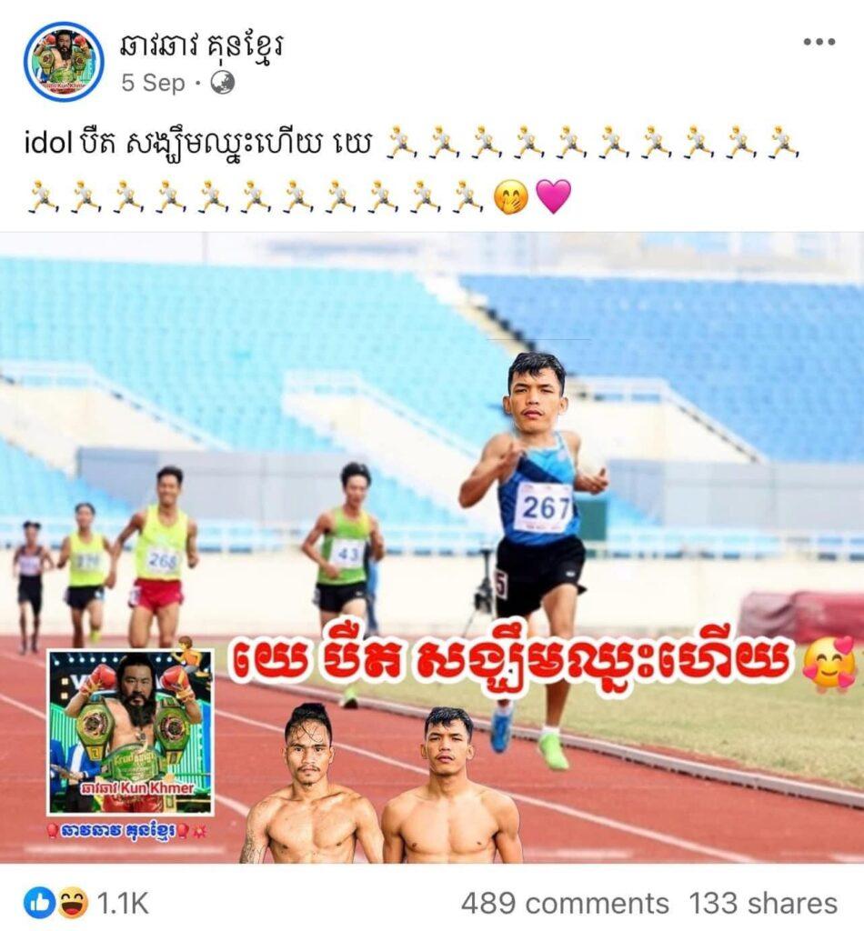
Task: Click the two shirtless fighters cutout
Action: [380, 784]
